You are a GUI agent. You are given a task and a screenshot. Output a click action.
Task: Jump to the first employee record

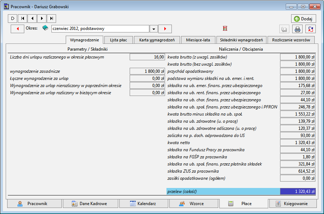click(x=23, y=18)
